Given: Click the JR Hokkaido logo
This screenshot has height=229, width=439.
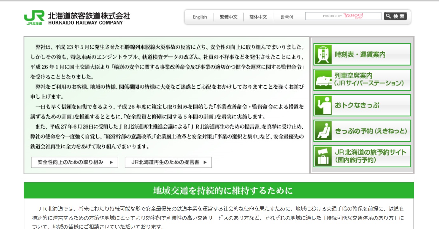Looking at the screenshot, I should click(34, 17).
